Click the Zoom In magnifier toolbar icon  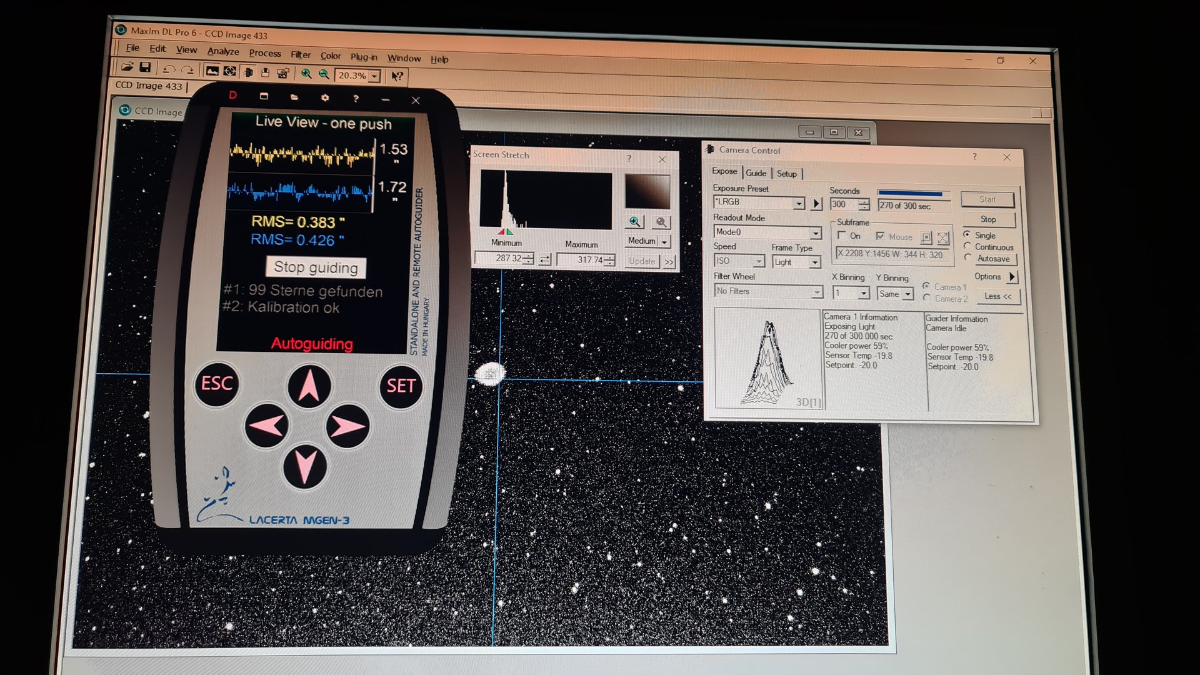coord(306,74)
